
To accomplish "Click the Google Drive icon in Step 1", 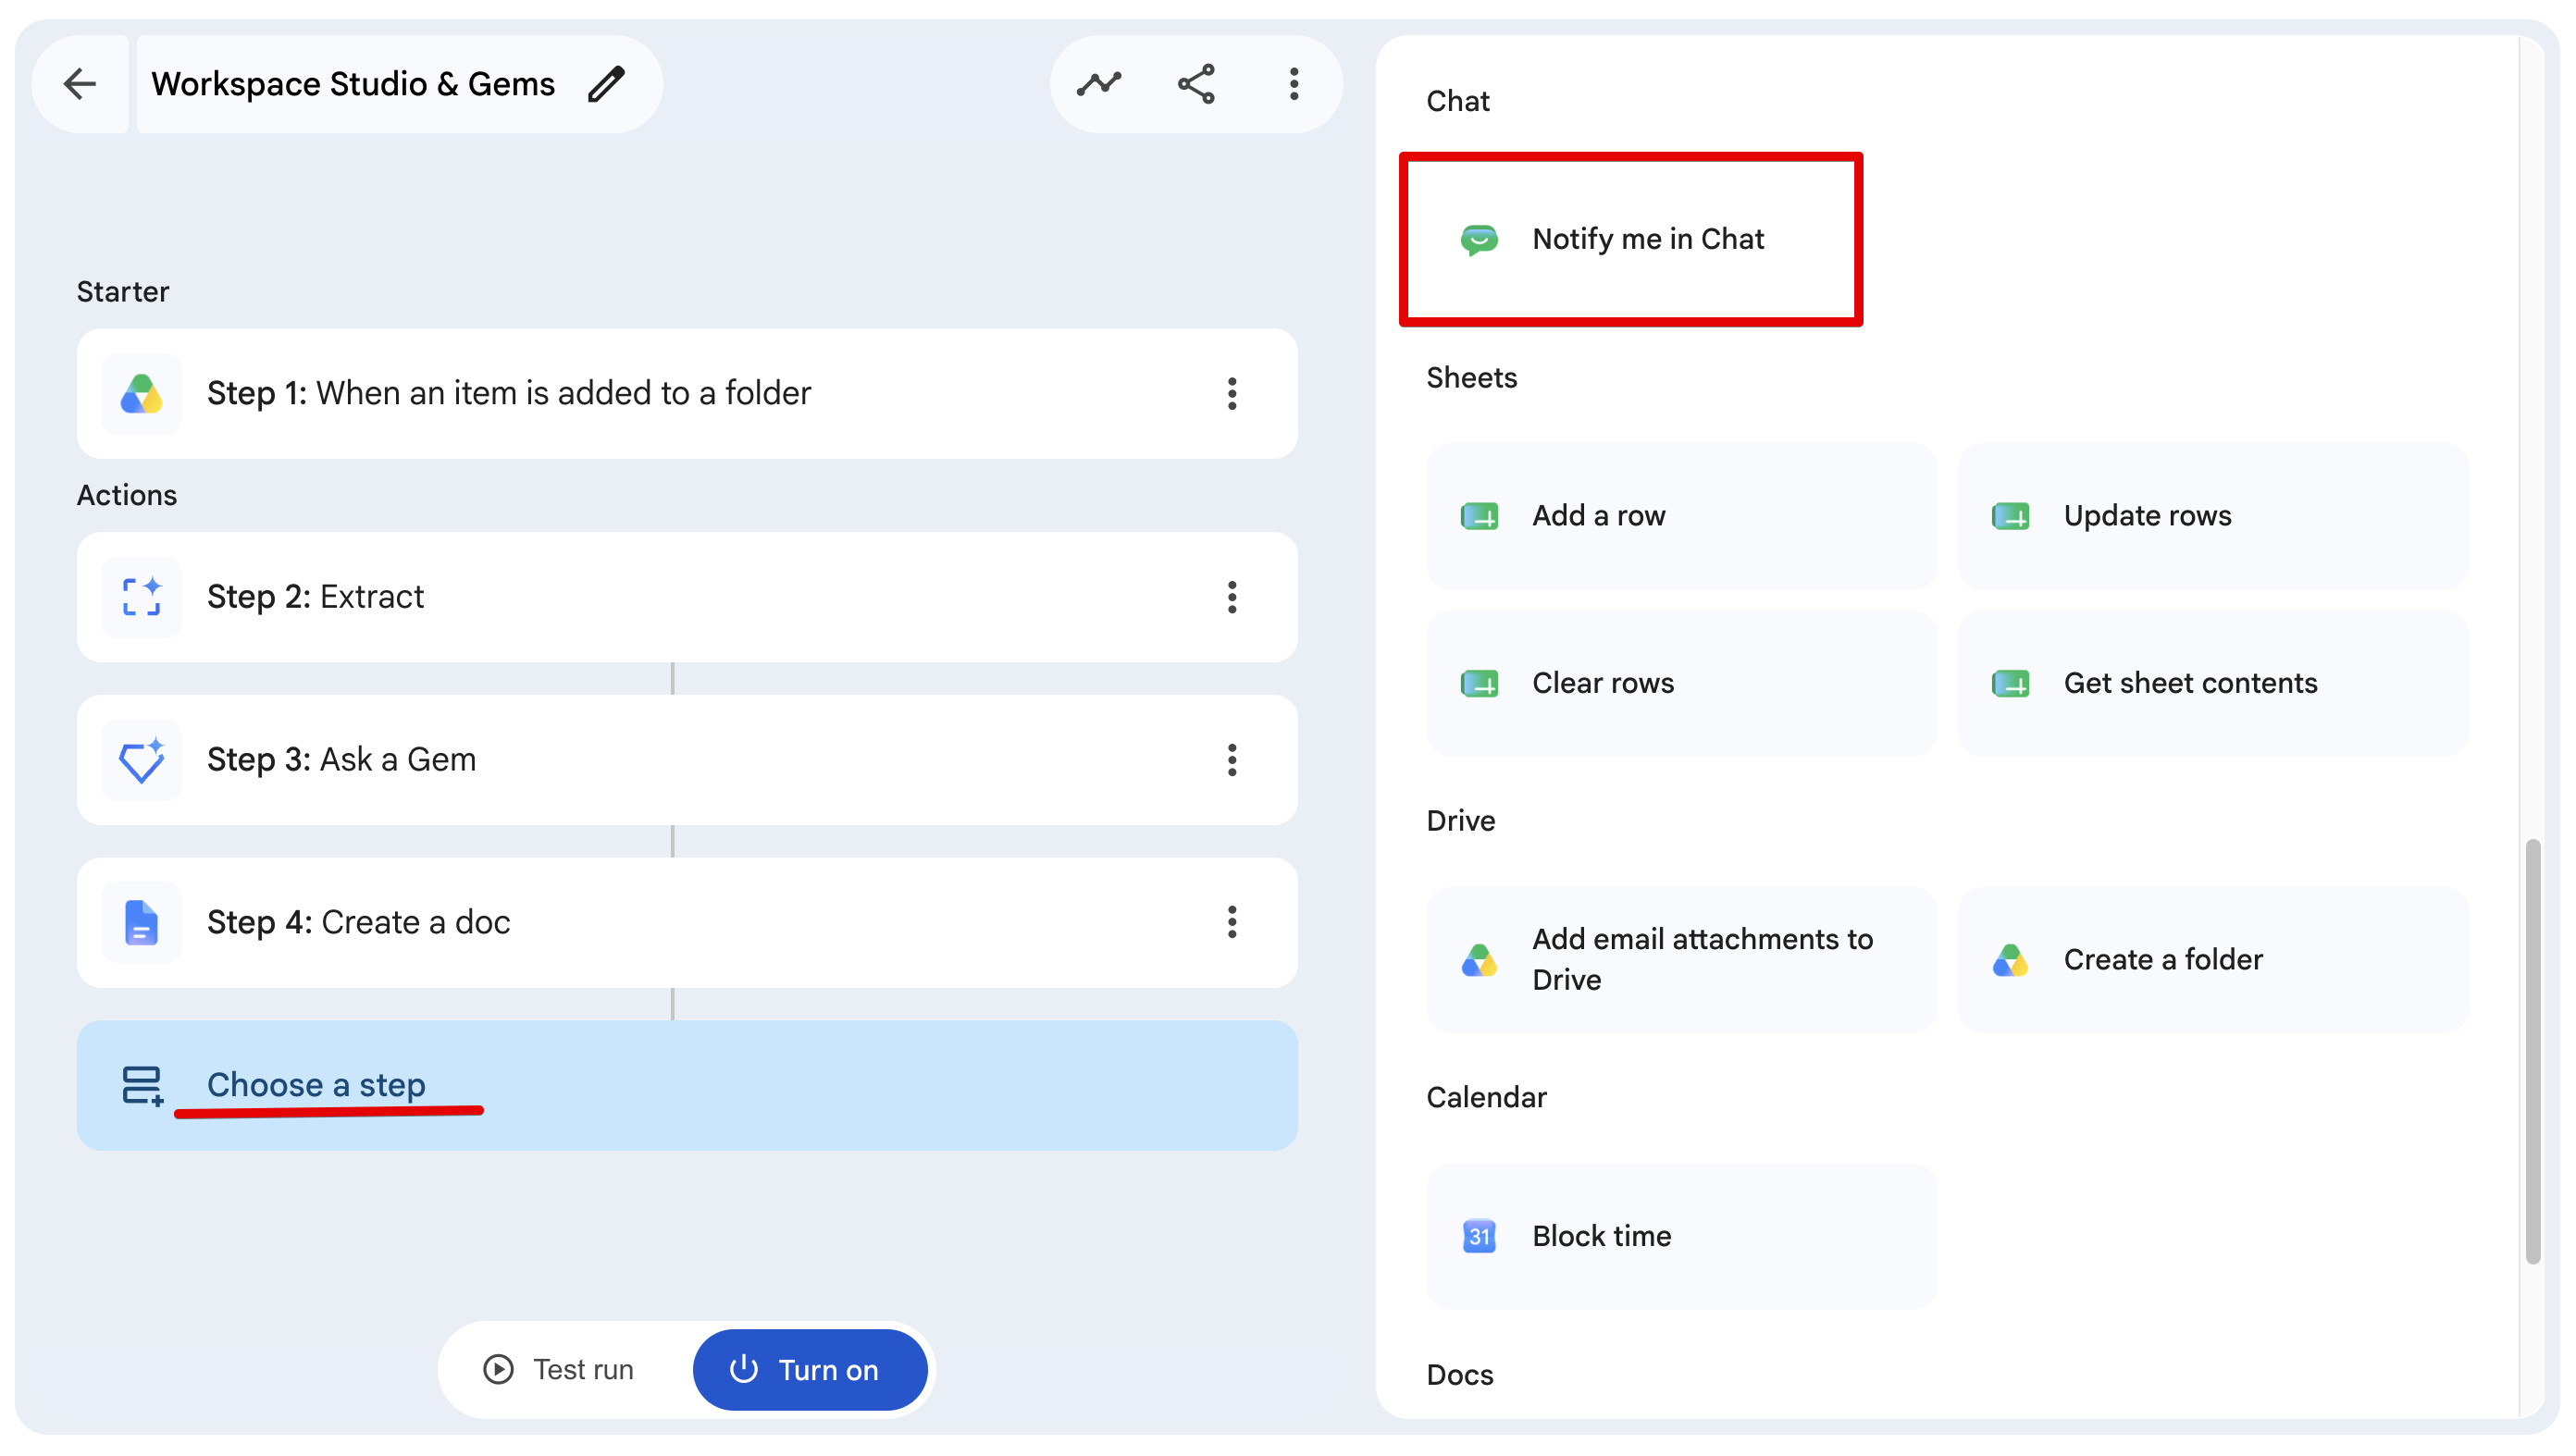I will [x=141, y=394].
